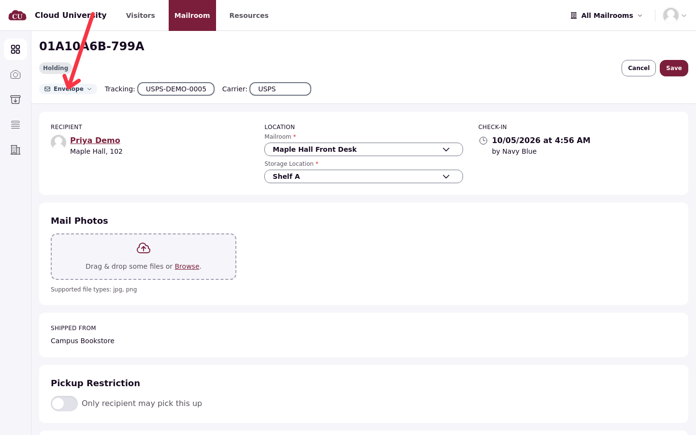This screenshot has height=435, width=696.
Task: Open the stacked list icon in sidebar
Action: tap(15, 125)
